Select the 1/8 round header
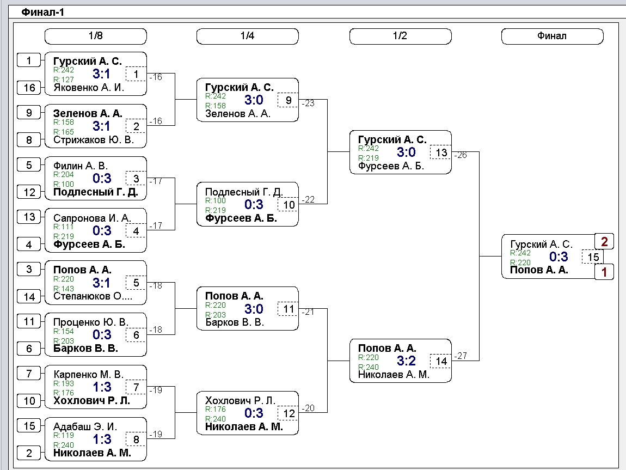Screen dimensions: 626x470 click(x=95, y=36)
